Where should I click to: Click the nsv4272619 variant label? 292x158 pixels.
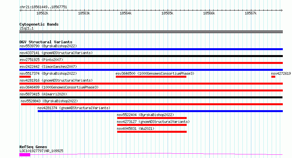(x=281, y=73)
